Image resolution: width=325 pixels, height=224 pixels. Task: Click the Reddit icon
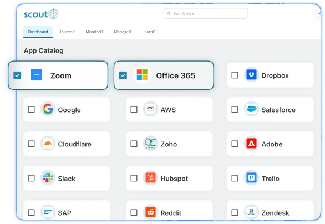(x=150, y=212)
